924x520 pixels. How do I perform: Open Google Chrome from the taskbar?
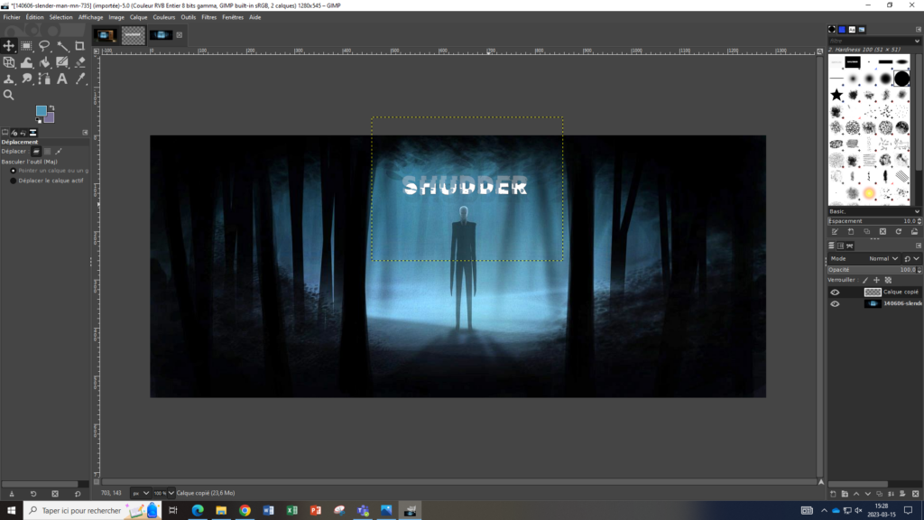point(245,511)
